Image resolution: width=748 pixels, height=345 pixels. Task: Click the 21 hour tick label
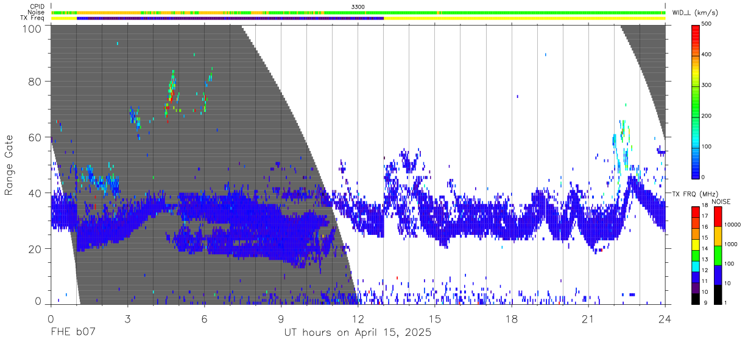point(588,319)
